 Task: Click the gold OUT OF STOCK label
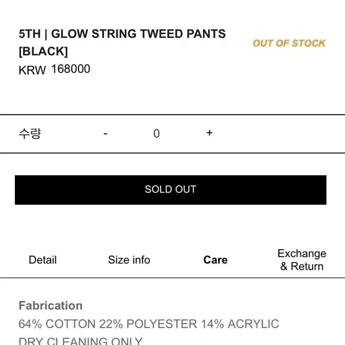pyautogui.click(x=289, y=43)
